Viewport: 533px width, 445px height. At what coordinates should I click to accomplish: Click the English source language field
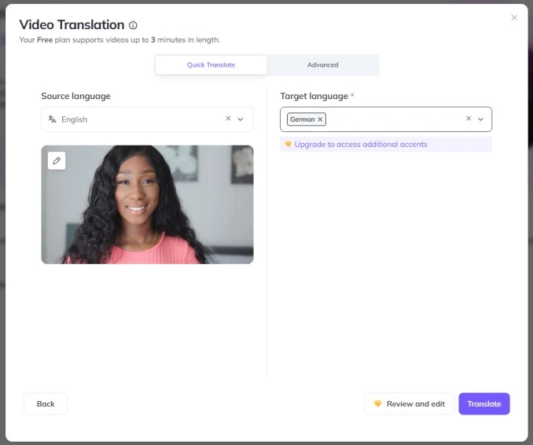point(147,120)
